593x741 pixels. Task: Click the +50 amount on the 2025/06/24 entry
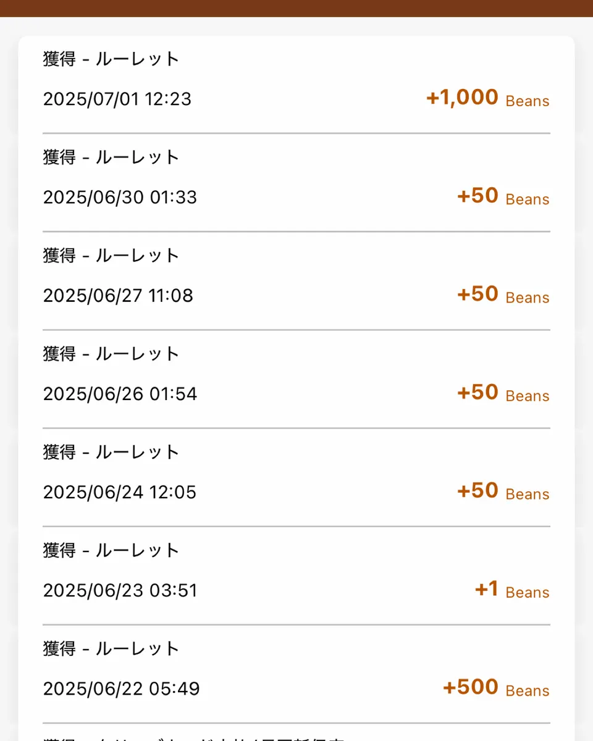pos(477,490)
